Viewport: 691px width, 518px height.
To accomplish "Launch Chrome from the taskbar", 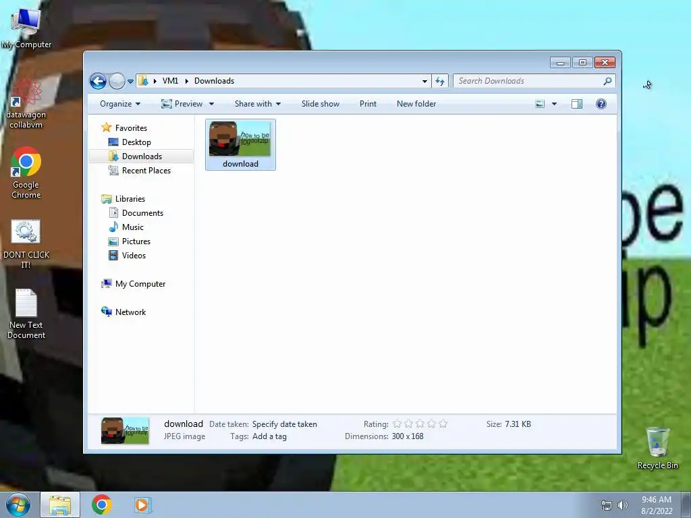I will 101,505.
